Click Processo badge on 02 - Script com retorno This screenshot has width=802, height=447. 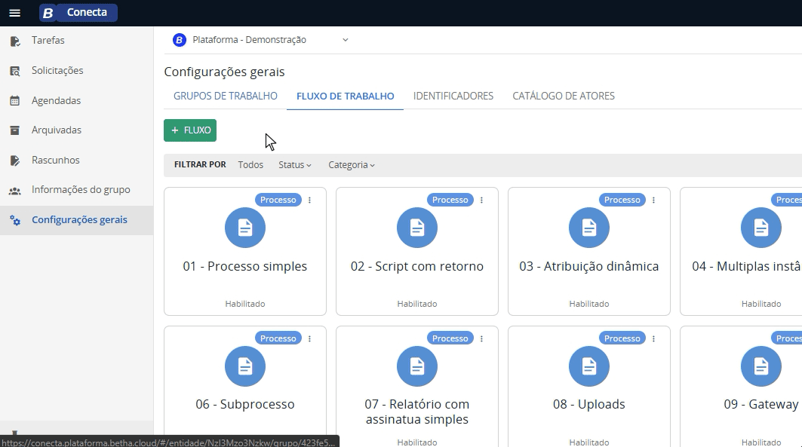coord(450,201)
